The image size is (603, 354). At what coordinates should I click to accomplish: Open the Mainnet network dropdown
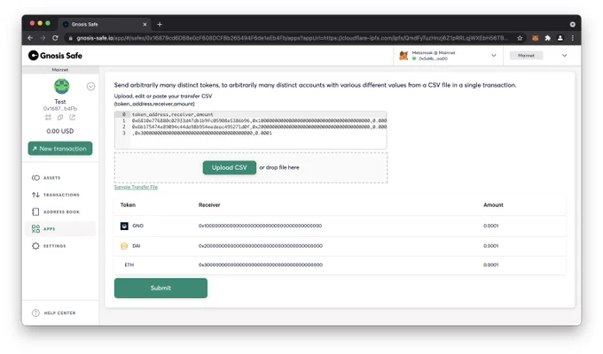point(564,56)
